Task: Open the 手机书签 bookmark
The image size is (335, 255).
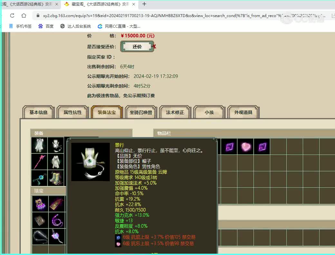Action: [20, 26]
